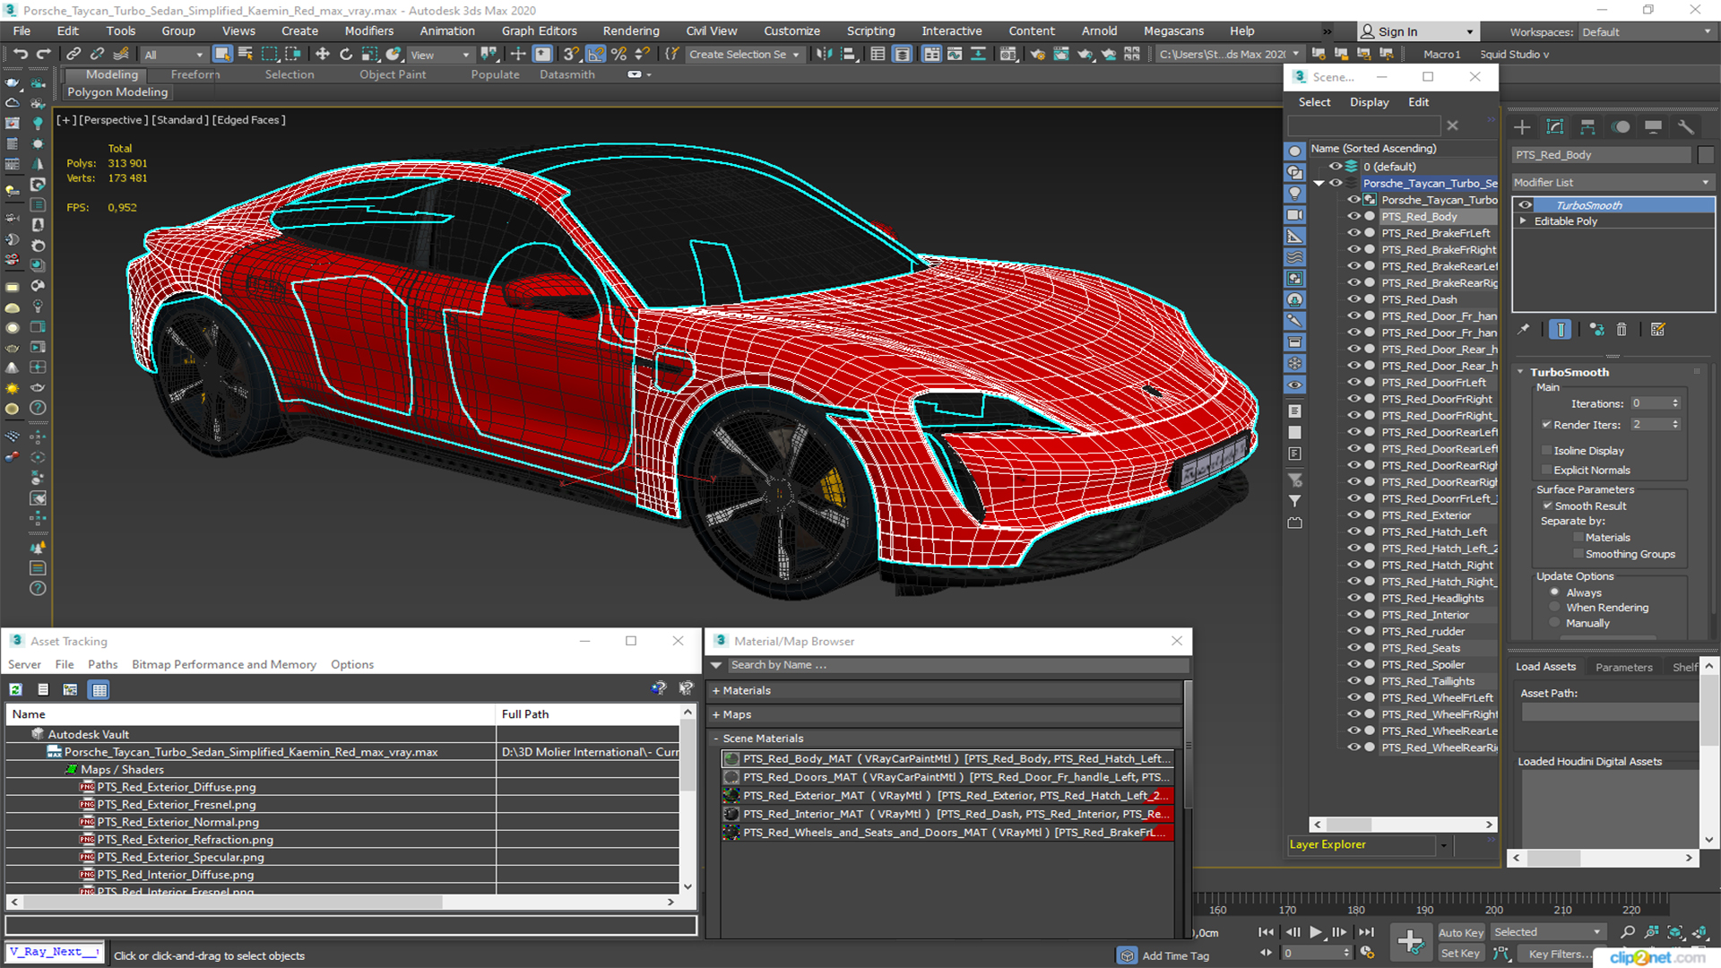Toggle visibility of PTS_Red_Spoiler

coord(1354,664)
